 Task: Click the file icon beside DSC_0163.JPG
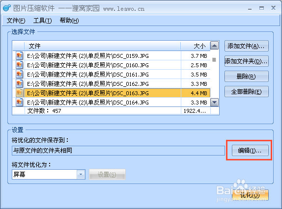(x=19, y=93)
